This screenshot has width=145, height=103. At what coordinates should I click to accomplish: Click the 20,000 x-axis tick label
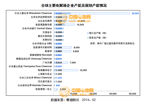point(93,94)
